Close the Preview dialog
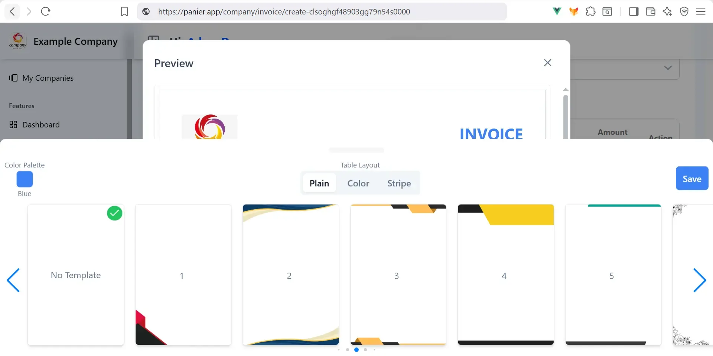 tap(548, 63)
